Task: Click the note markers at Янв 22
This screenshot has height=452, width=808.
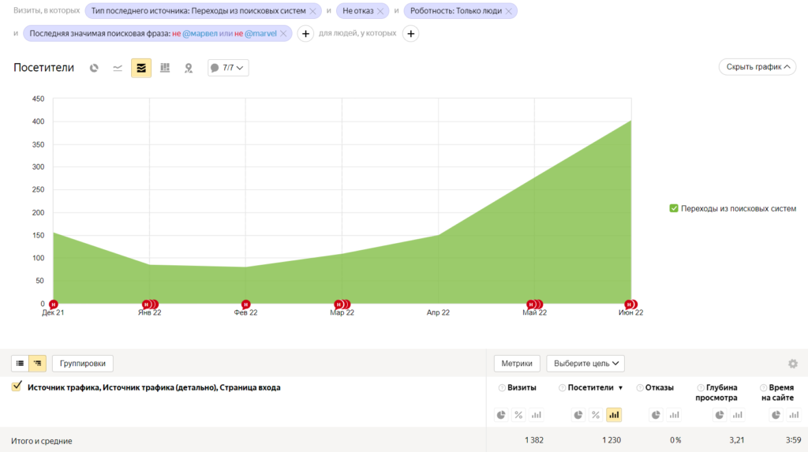Action: pyautogui.click(x=150, y=304)
